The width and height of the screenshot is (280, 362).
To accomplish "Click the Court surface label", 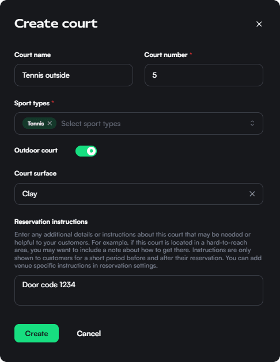I will [x=35, y=173].
